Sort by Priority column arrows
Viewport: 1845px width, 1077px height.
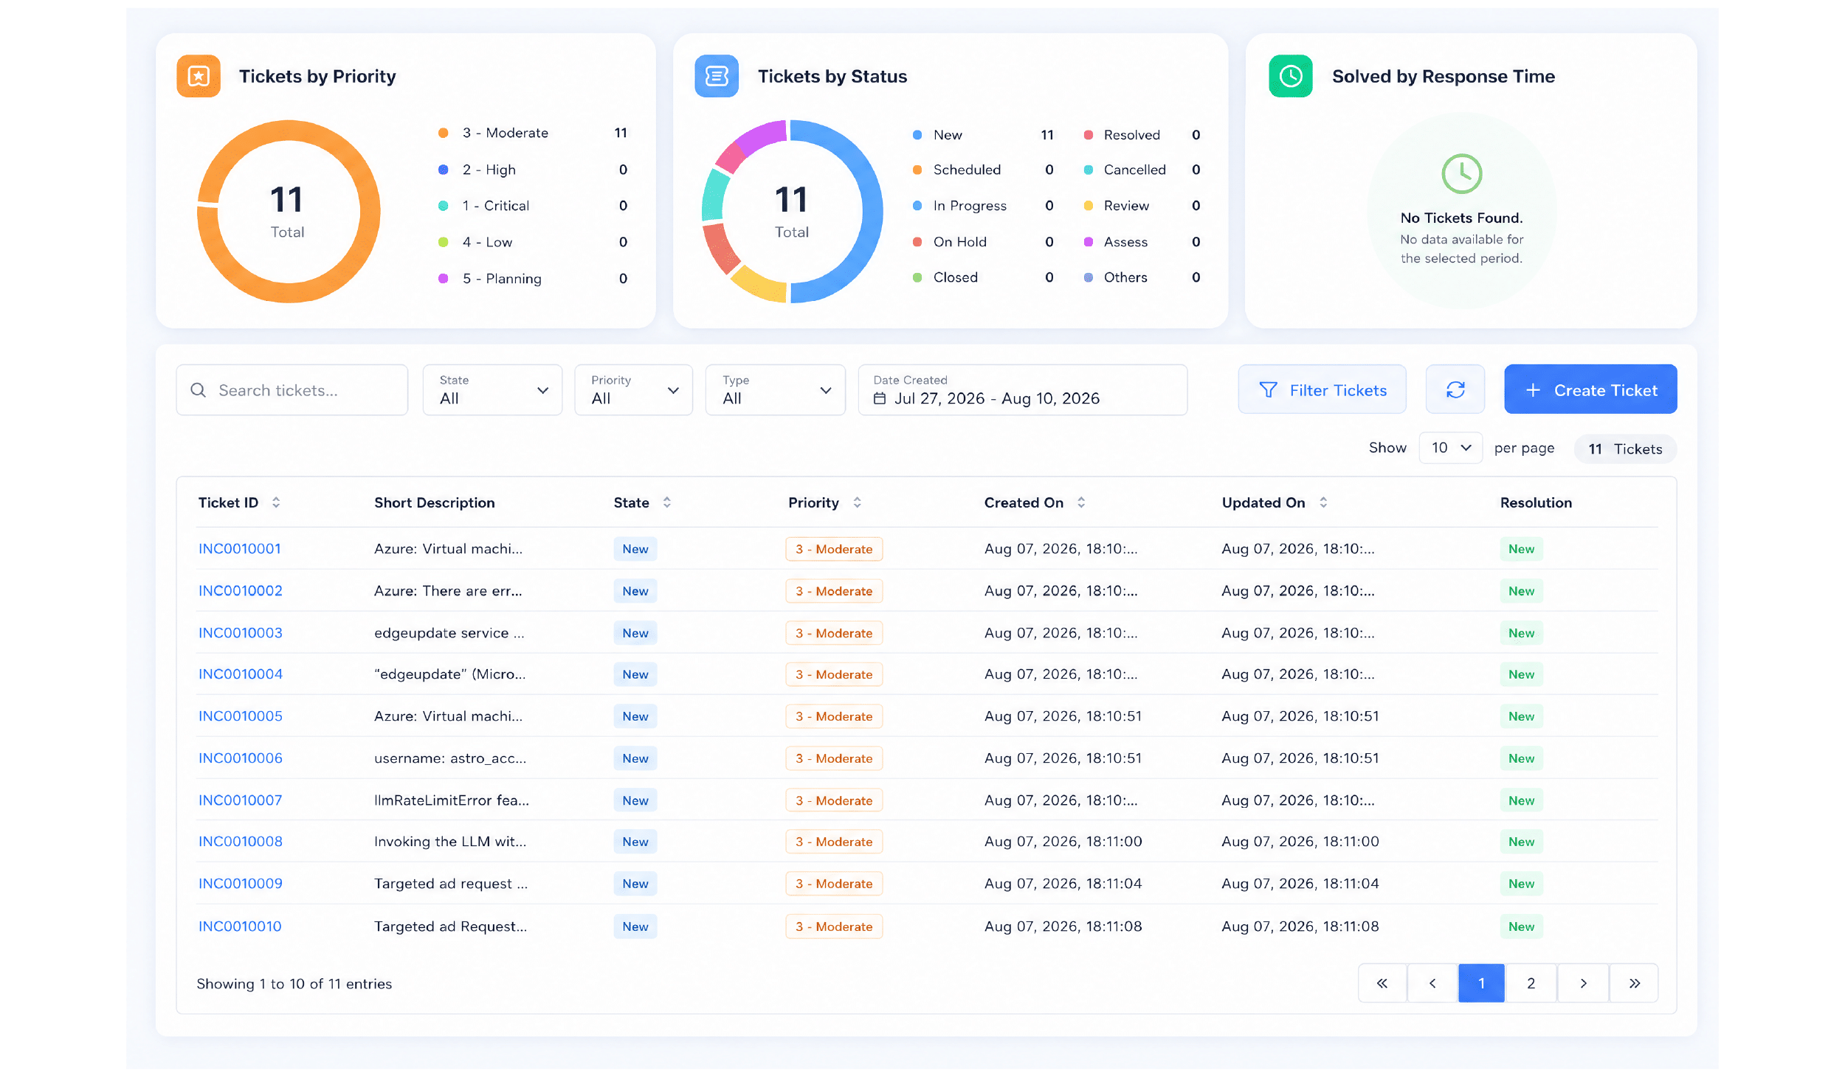pyautogui.click(x=858, y=502)
